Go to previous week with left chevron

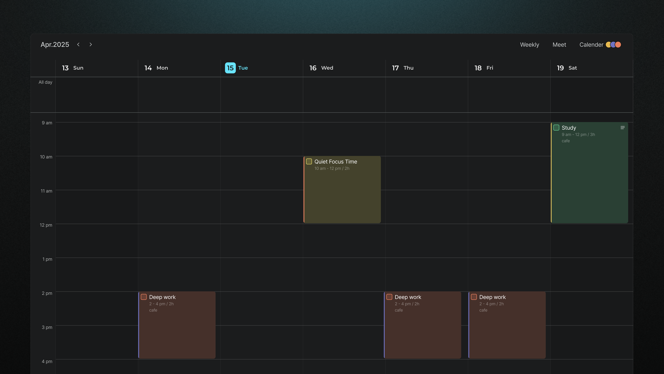(78, 45)
